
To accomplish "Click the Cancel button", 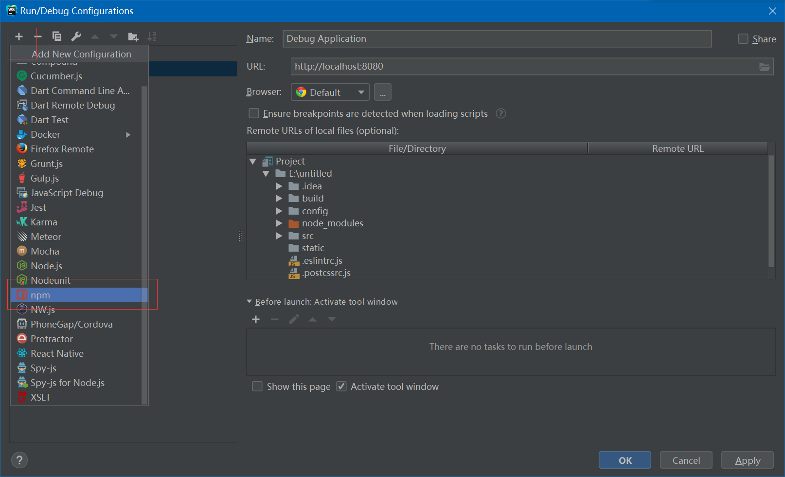I will (686, 460).
